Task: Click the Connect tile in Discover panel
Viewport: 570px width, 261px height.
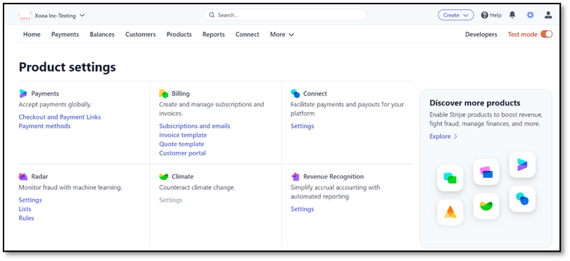Action: (x=522, y=199)
